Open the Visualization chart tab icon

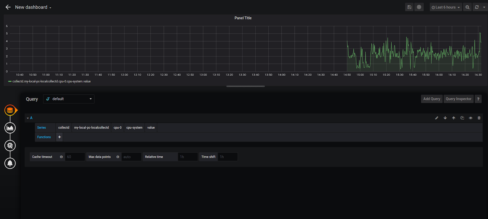click(x=10, y=128)
